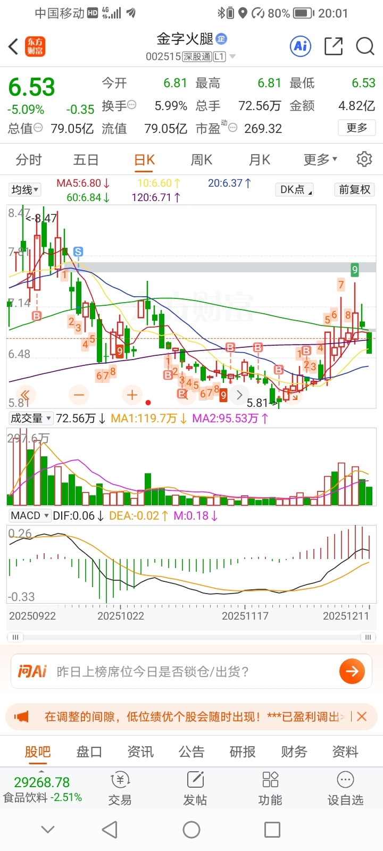Screen dimensions: 383x851
Task: Submit the Ai question orange arrow
Action: pos(352,671)
